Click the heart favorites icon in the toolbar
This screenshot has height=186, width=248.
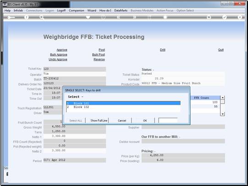click(x=88, y=17)
